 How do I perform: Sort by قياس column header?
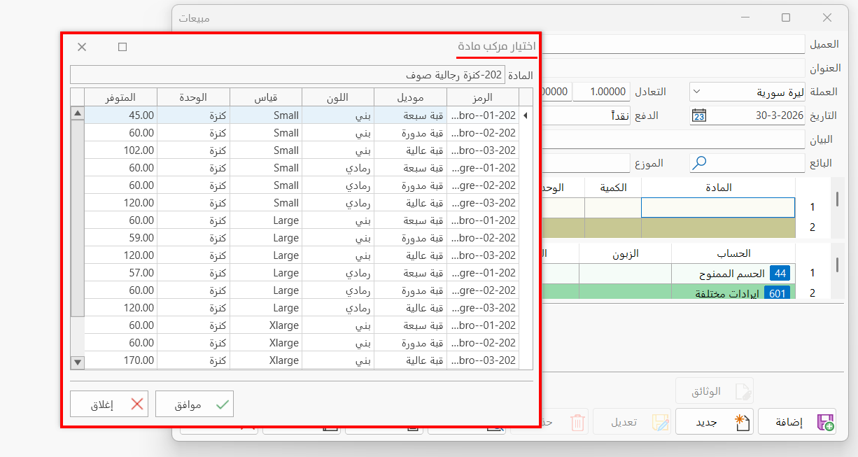pos(265,97)
